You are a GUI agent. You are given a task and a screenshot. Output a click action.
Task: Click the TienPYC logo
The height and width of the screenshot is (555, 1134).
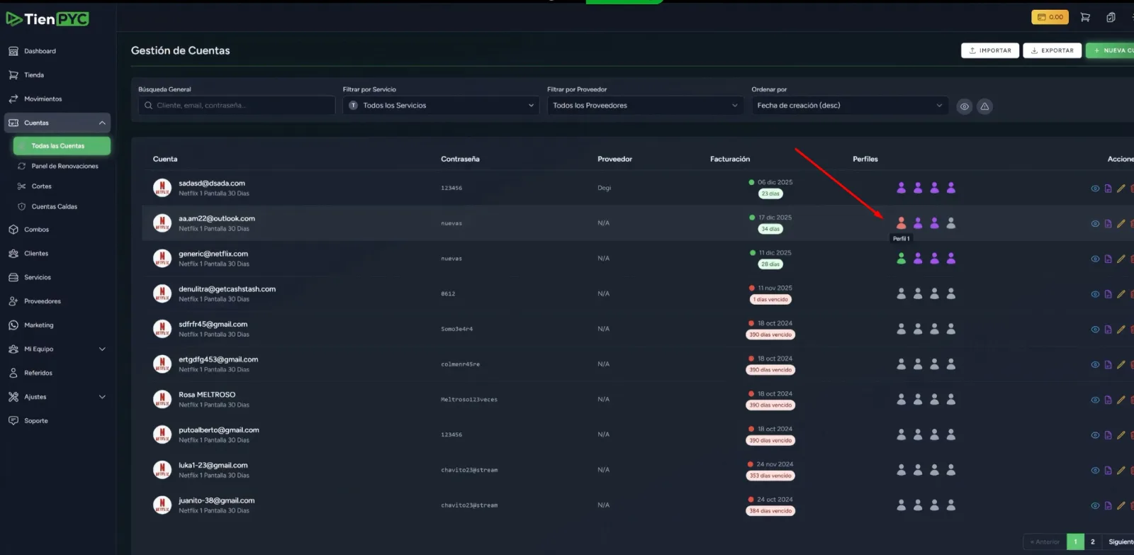[47, 18]
